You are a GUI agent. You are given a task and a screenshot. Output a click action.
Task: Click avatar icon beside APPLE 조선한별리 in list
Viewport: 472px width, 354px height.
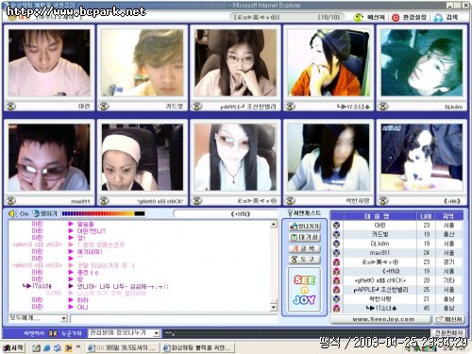tap(337, 290)
